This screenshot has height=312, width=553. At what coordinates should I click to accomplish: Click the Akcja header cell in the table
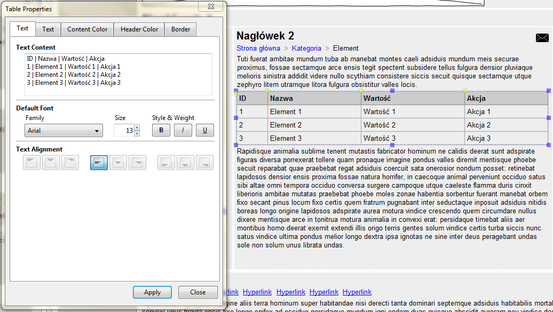(506, 98)
